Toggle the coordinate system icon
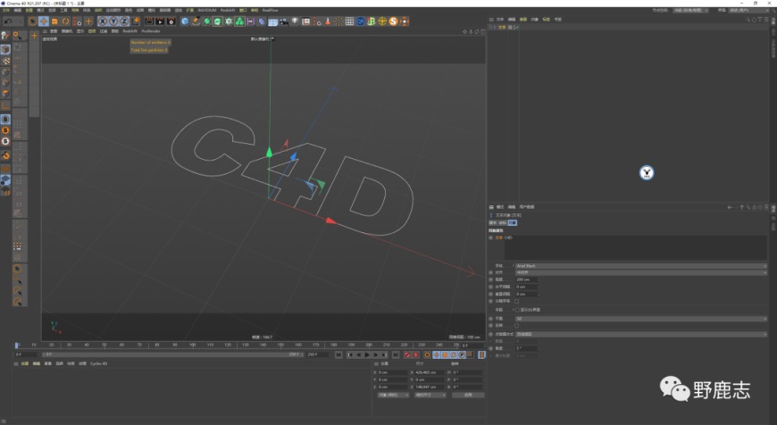This screenshot has height=425, width=777. pos(135,21)
